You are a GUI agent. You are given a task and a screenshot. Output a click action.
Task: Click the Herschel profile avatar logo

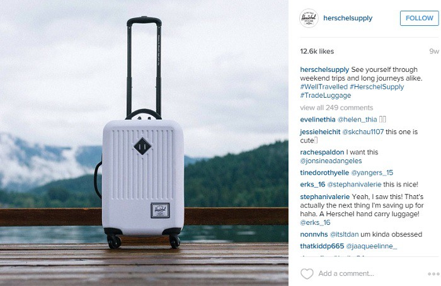tap(309, 18)
